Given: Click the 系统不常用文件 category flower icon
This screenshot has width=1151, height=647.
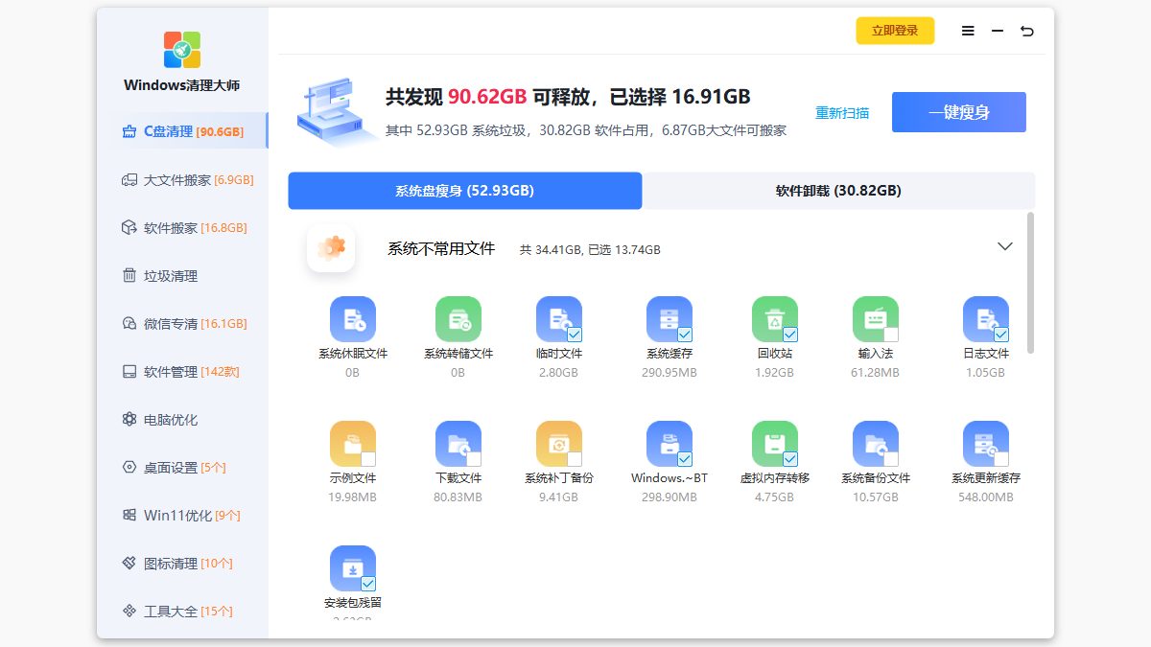Looking at the screenshot, I should coord(331,249).
